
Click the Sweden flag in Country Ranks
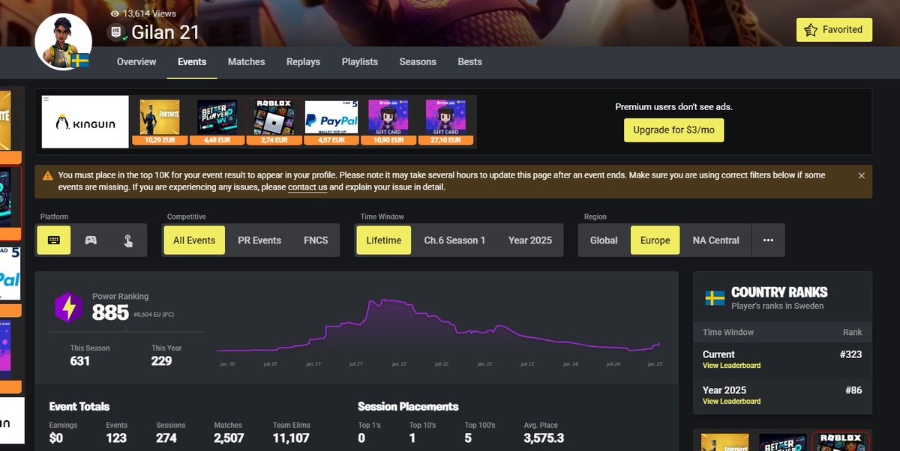(715, 298)
